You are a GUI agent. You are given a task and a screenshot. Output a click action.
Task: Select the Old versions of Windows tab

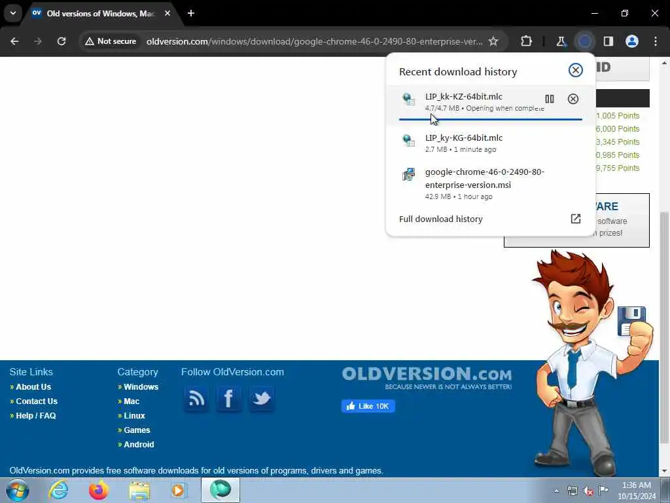pos(101,14)
